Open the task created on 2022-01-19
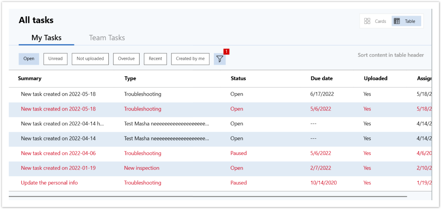441x209 pixels. [x=58, y=168]
